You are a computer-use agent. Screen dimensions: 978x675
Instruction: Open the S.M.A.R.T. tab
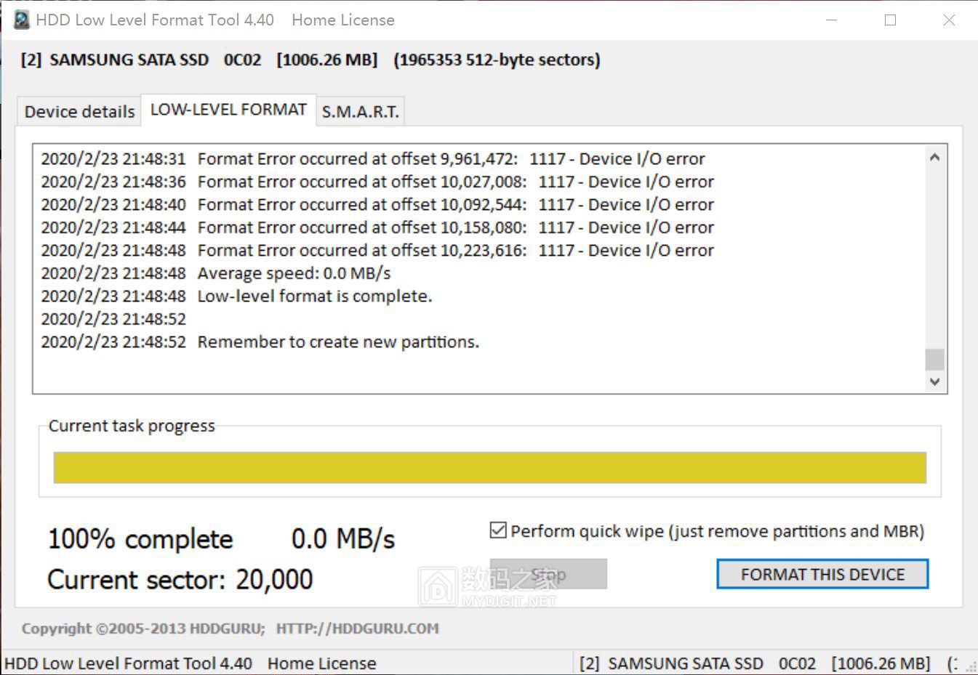pyautogui.click(x=359, y=112)
